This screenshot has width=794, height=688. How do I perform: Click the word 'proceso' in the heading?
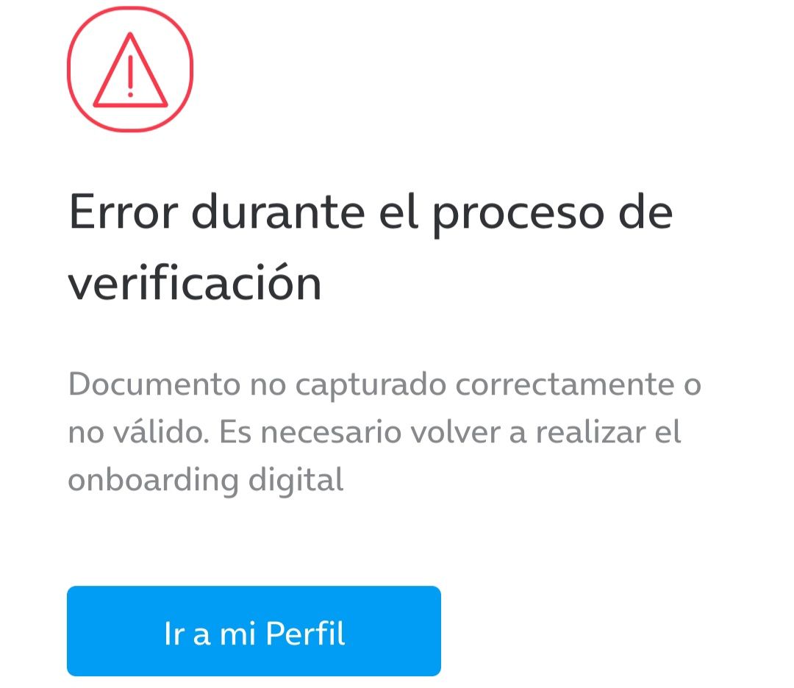[x=518, y=215]
